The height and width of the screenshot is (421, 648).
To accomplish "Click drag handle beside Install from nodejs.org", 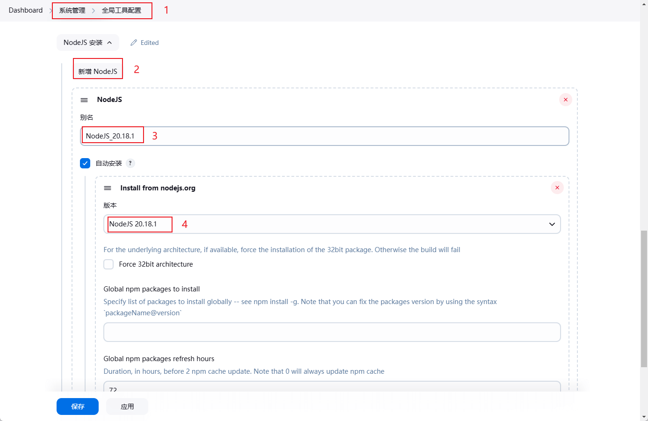I will click(108, 188).
